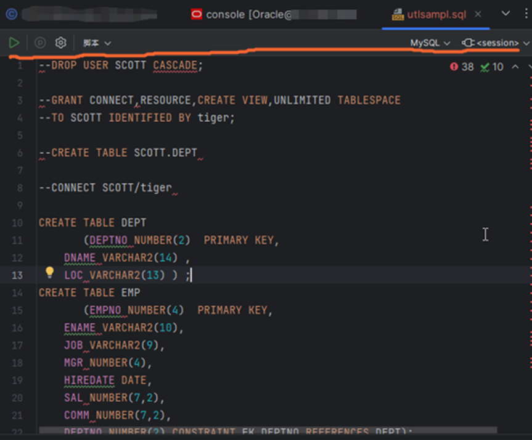Click the red error count indicator
This screenshot has width=532, height=440.
coord(462,67)
